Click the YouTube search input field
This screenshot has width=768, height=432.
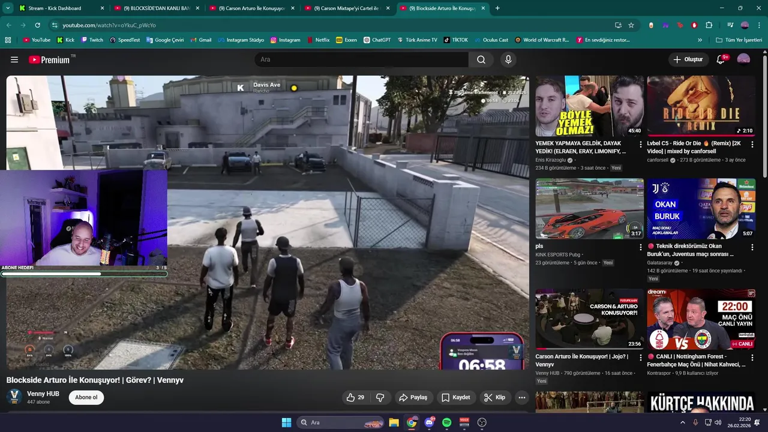coord(362,59)
